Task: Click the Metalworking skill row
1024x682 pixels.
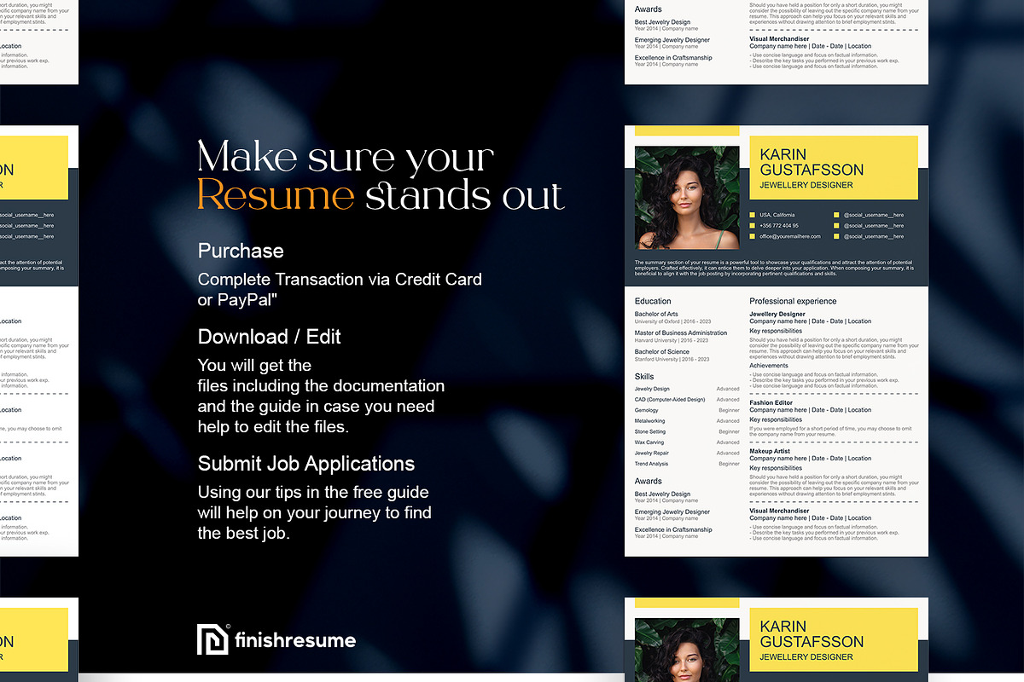Action: click(687, 420)
